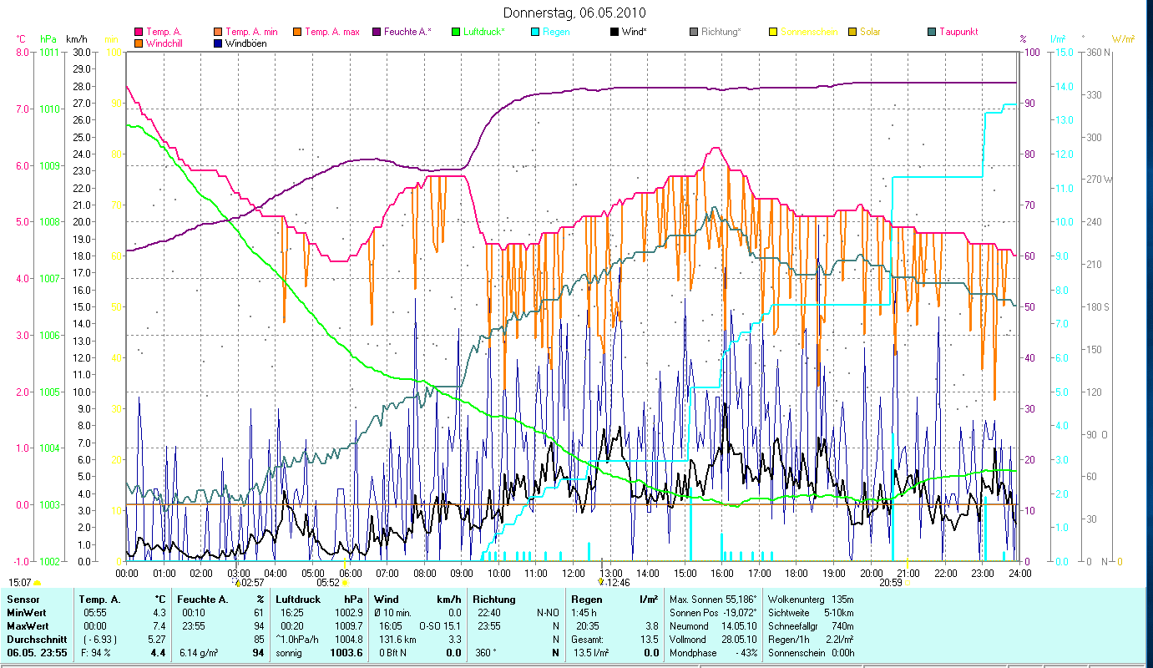Click the Luftdruck column header in the table

point(298,600)
